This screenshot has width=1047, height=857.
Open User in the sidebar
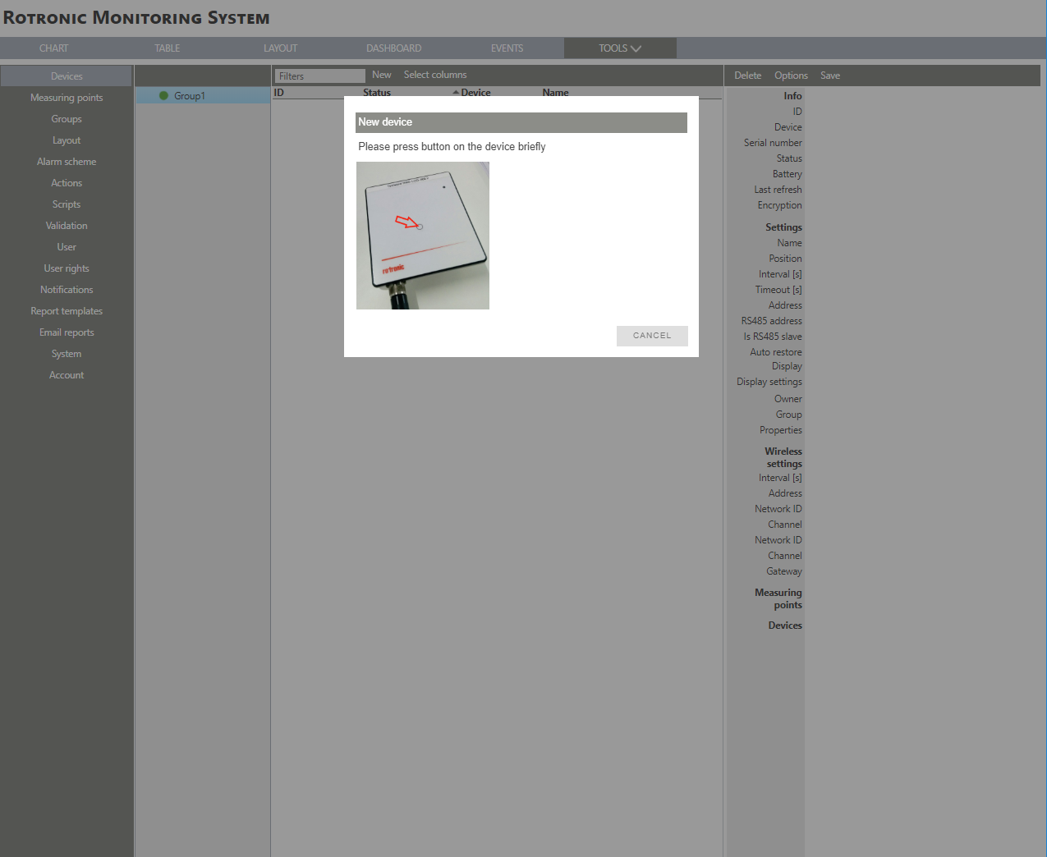[67, 247]
